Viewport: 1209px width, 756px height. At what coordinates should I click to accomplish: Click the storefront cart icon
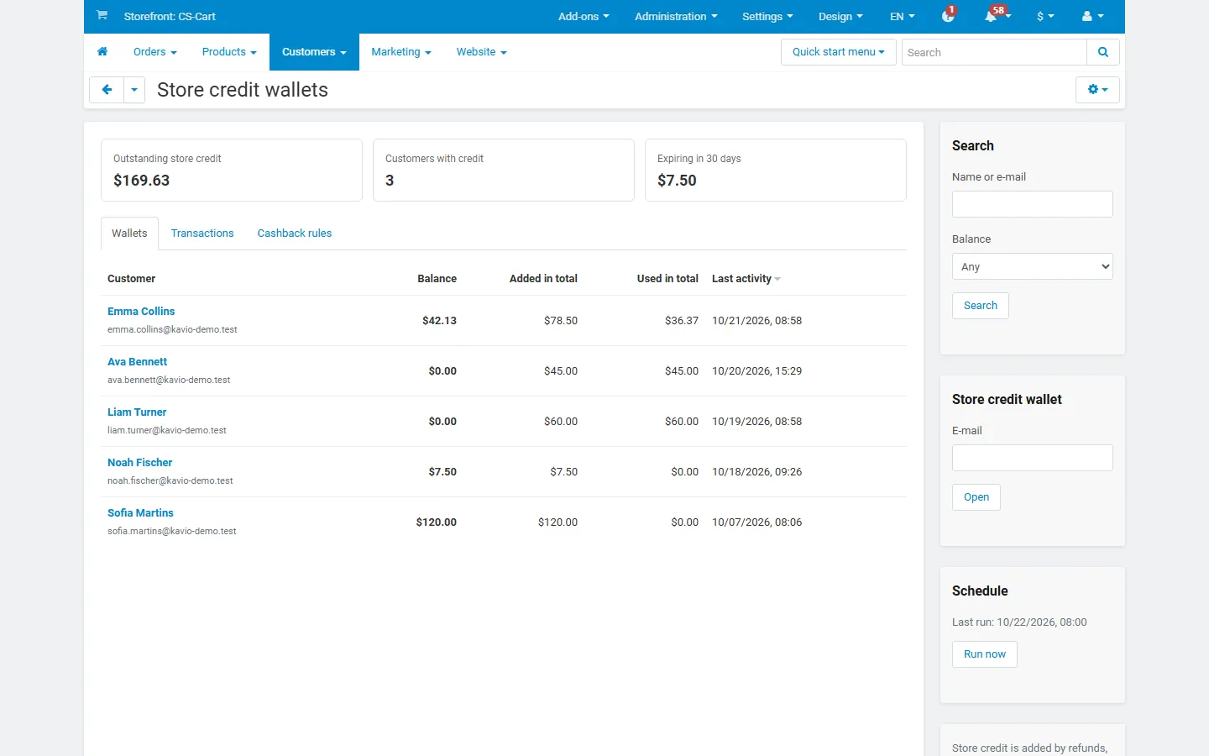click(102, 15)
